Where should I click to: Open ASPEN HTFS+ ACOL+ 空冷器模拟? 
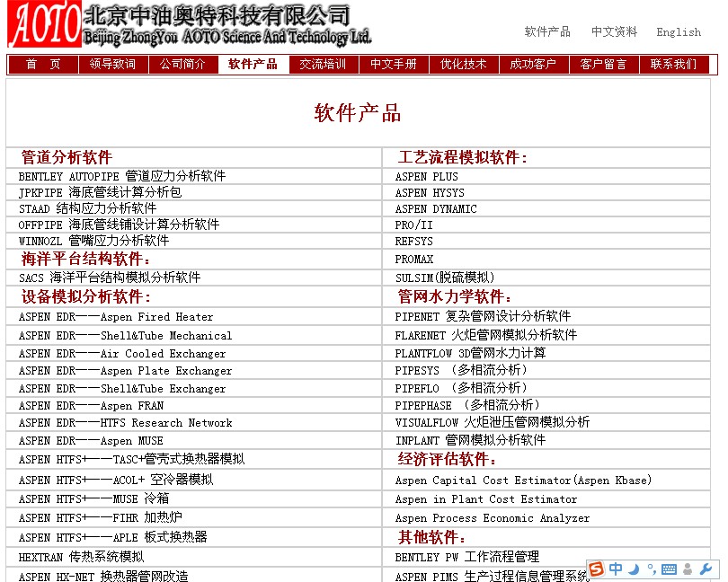click(x=116, y=480)
